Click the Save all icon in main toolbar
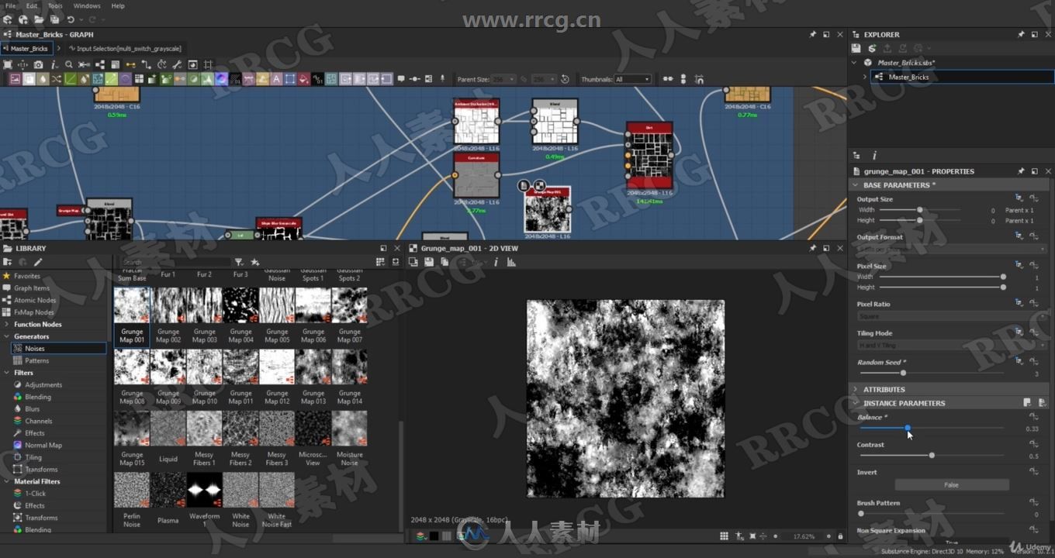Viewport: 1055px width, 558px height. [54, 19]
